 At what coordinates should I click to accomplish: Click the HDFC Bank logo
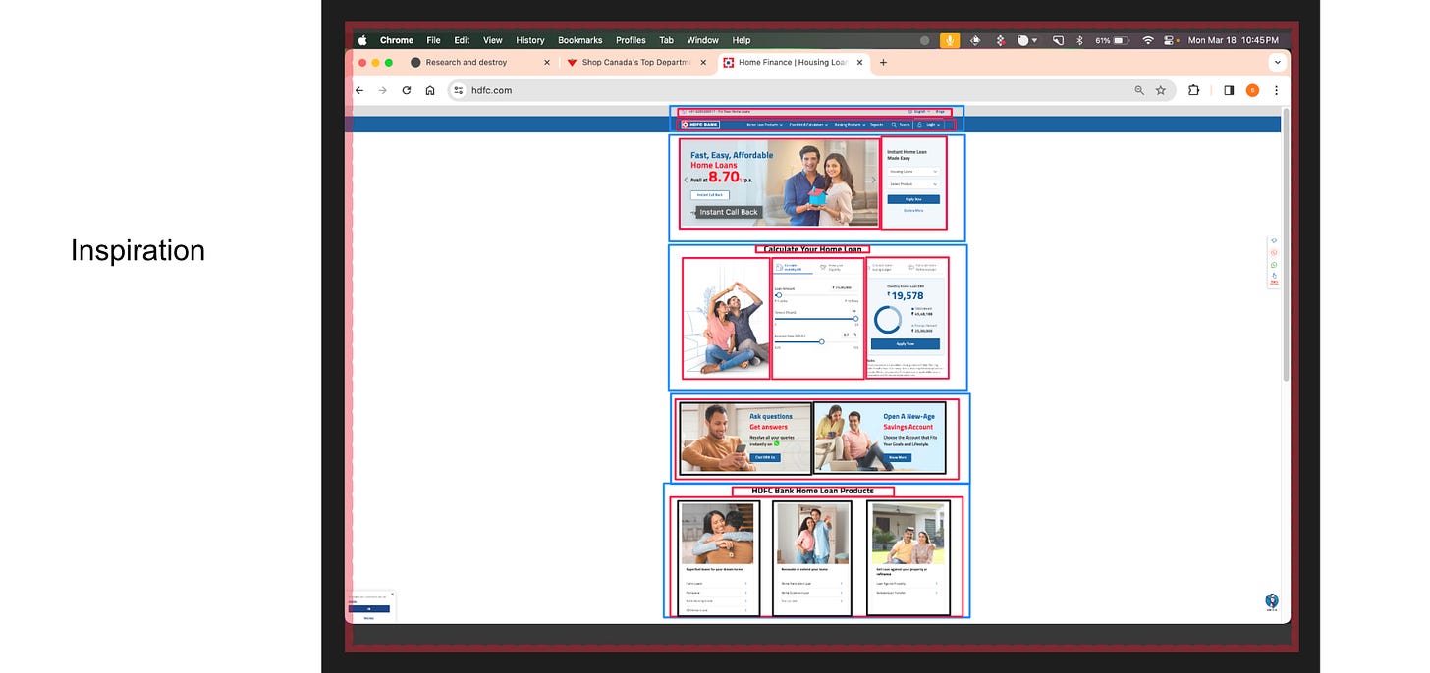point(700,125)
